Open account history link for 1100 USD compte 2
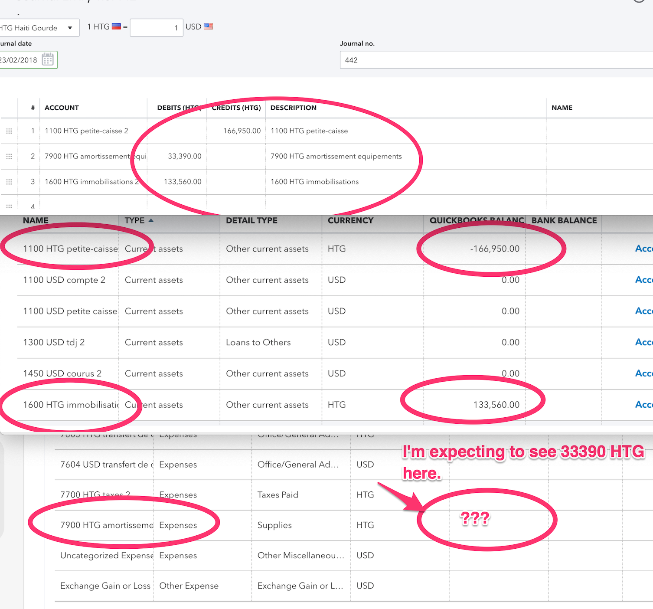 644,280
